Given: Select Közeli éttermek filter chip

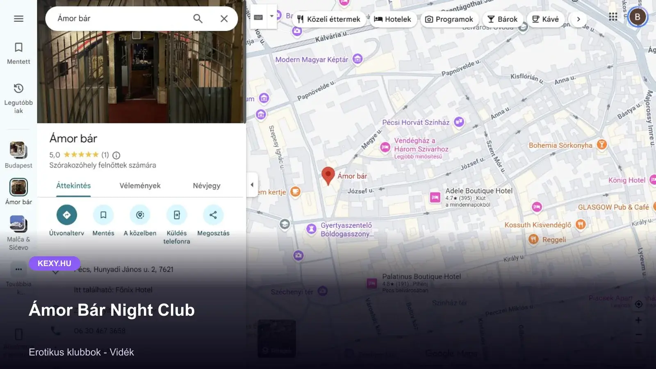Looking at the screenshot, I should tap(329, 19).
